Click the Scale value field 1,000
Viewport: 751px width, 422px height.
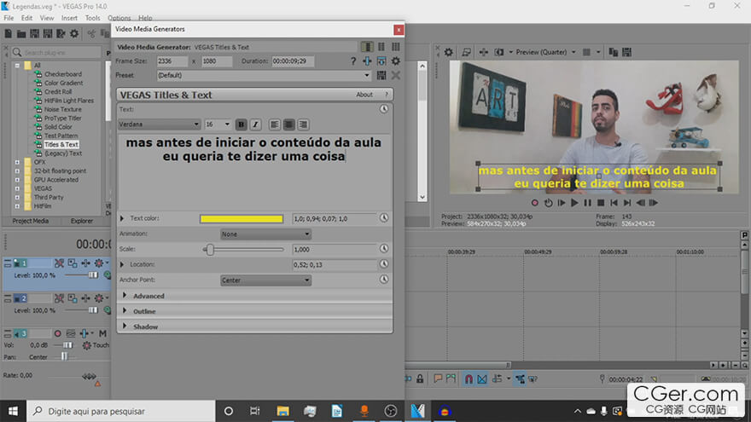[335, 249]
